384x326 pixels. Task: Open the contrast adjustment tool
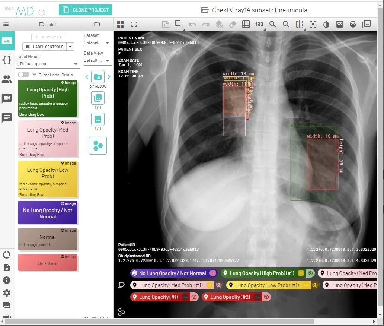point(326,24)
